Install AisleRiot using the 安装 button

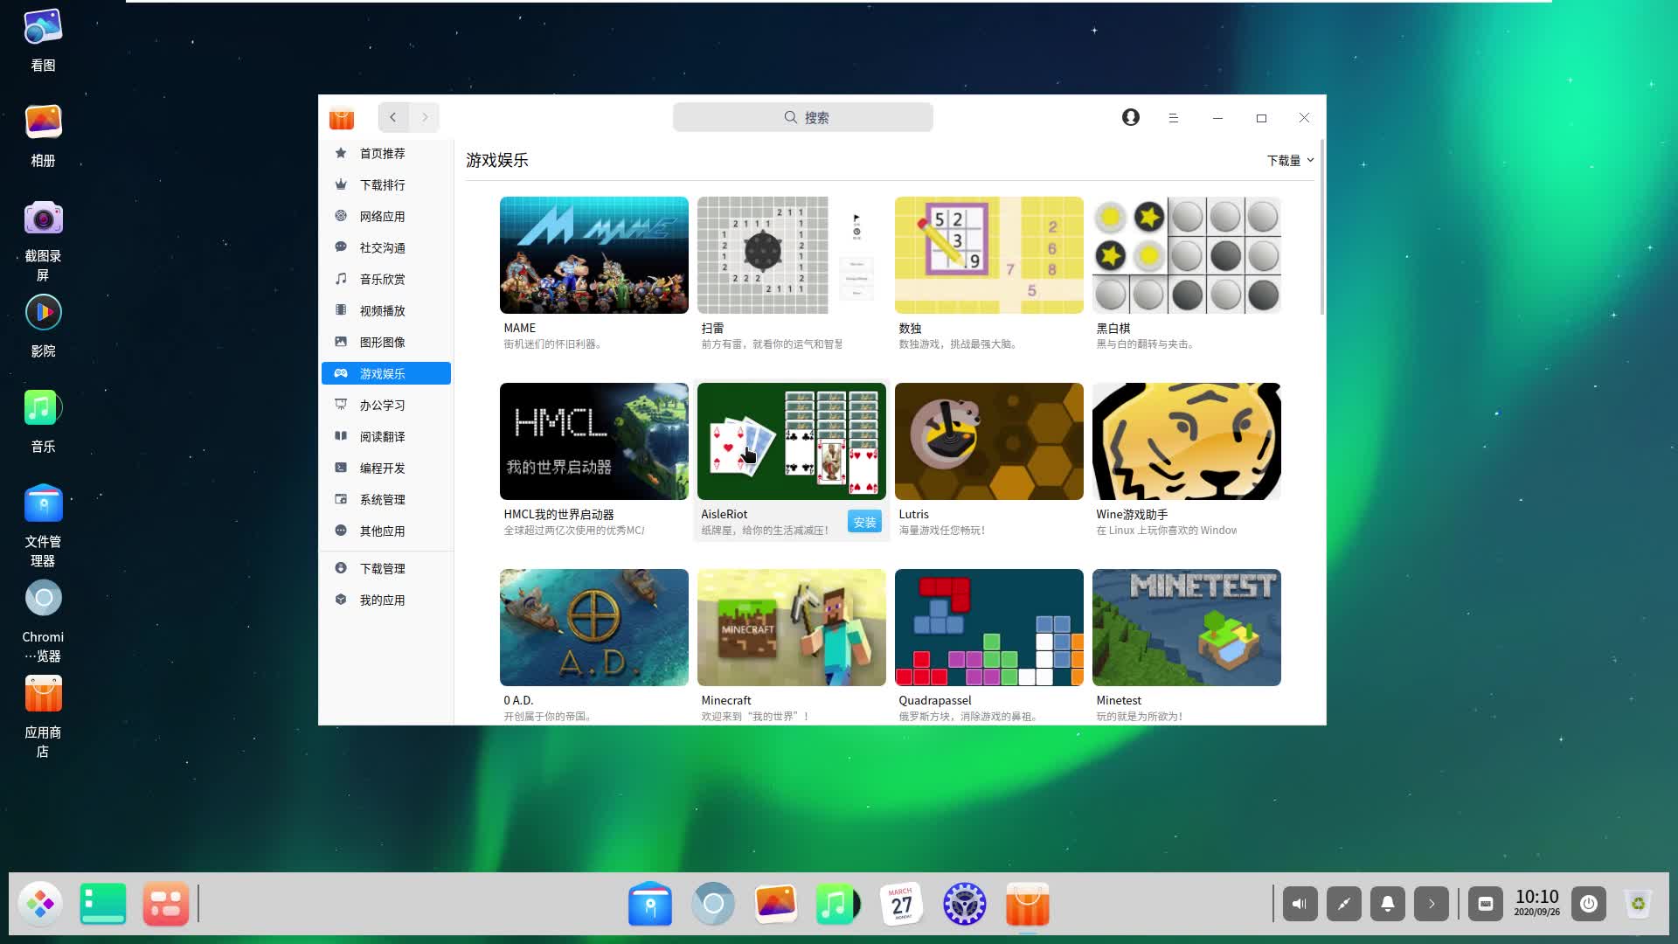863,521
